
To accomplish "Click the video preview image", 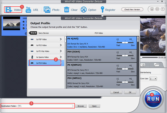I will [153, 36].
